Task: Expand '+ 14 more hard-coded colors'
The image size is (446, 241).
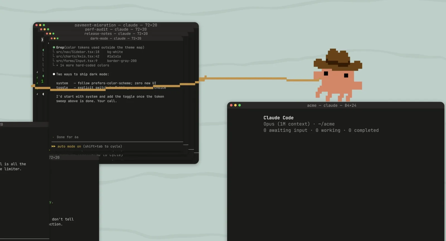Action: [83, 65]
